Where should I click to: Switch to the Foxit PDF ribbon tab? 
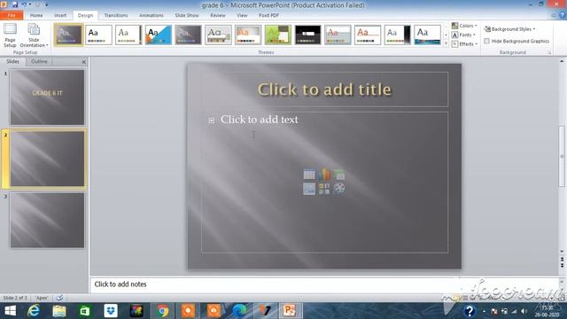[x=268, y=15]
